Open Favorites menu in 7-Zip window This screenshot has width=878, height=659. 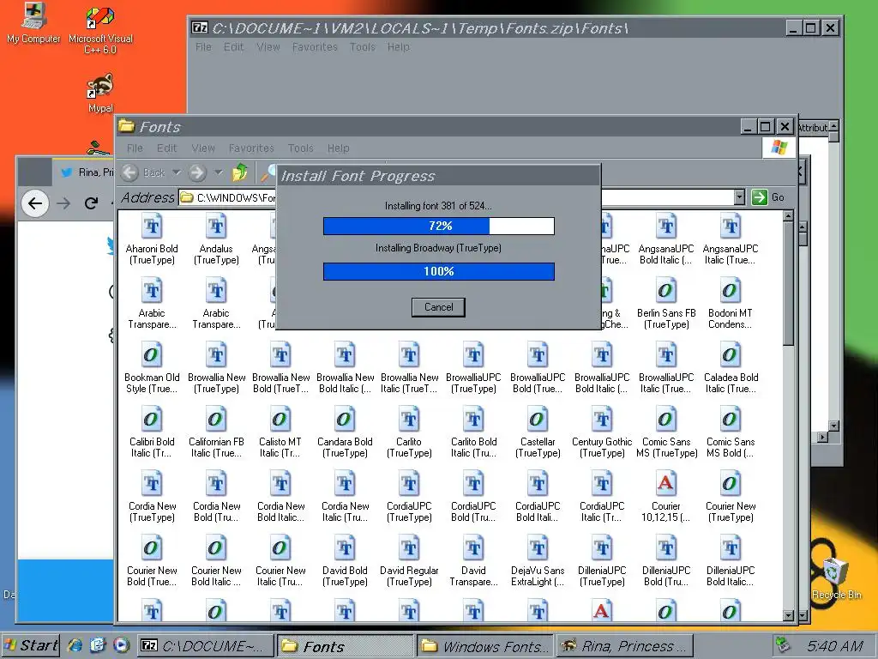coord(315,47)
